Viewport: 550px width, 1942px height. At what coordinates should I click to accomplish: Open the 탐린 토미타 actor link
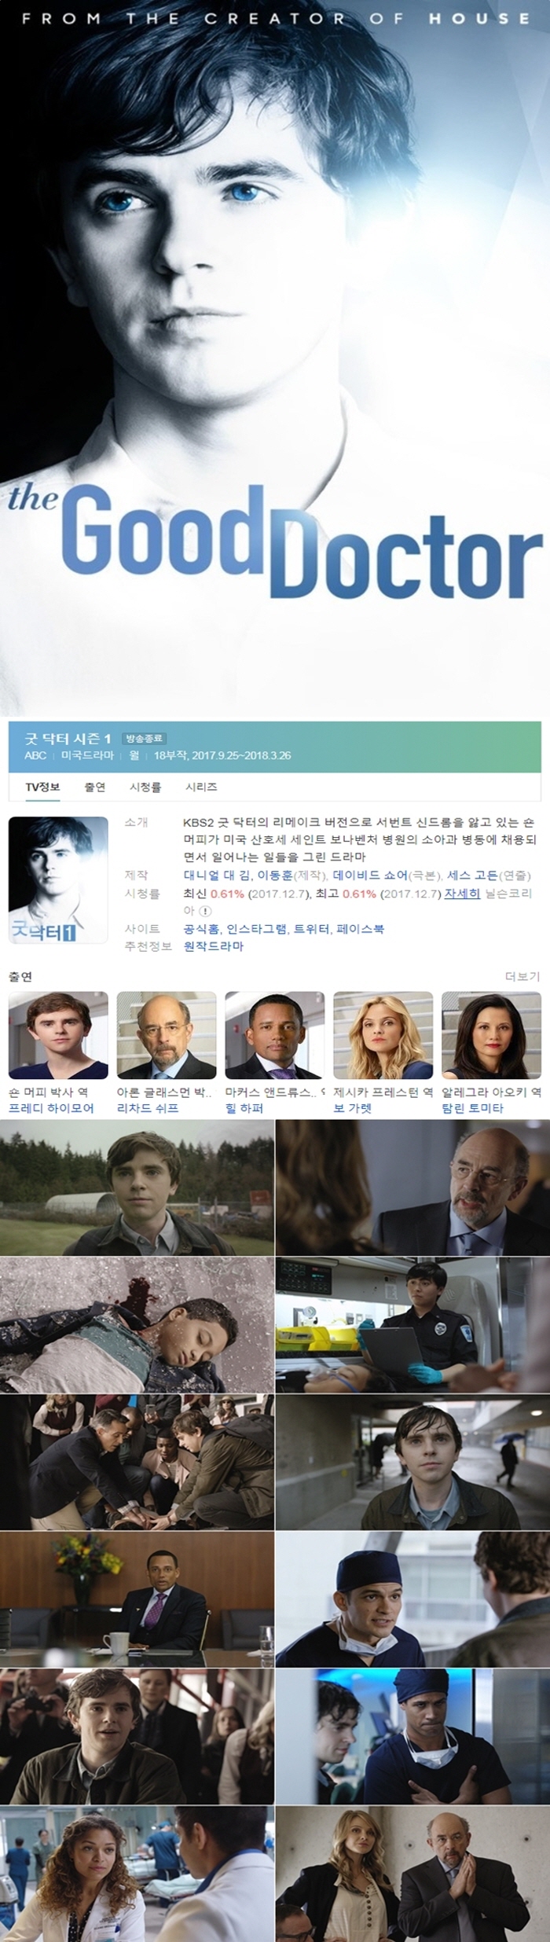click(x=473, y=1108)
